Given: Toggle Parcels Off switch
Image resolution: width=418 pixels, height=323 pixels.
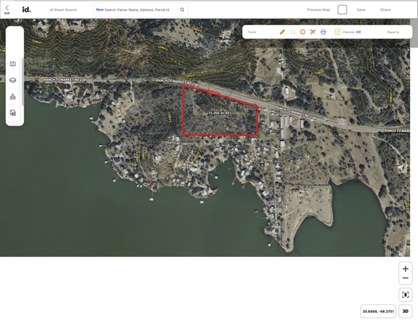Looking at the screenshot, I should [x=348, y=32].
